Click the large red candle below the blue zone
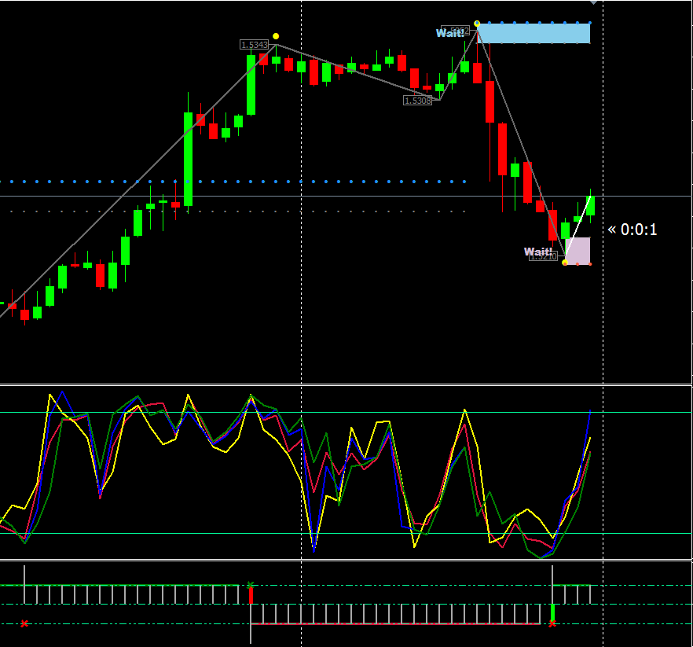The height and width of the screenshot is (647, 693). coord(490,101)
